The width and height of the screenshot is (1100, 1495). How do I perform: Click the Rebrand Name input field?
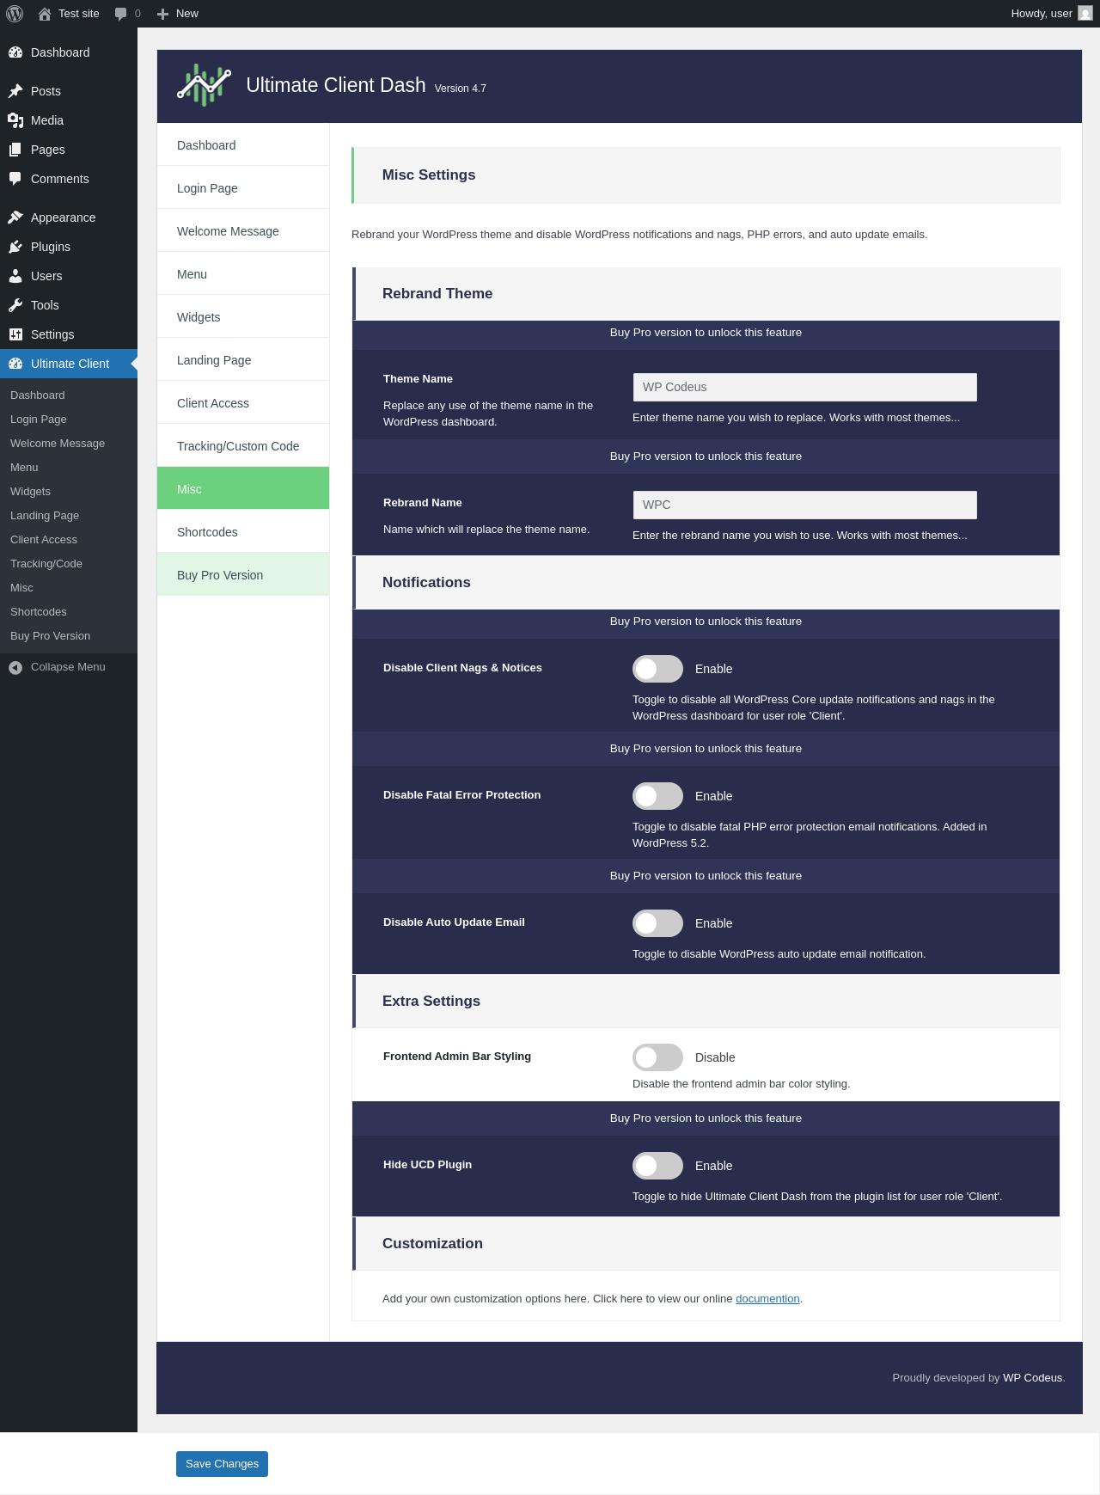coord(804,505)
